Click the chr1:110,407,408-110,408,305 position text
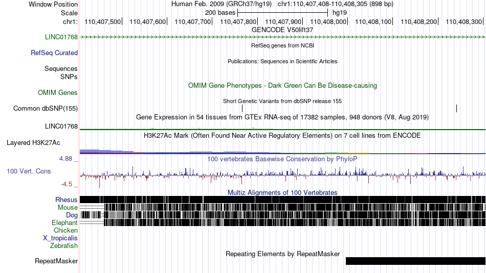This screenshot has height=273, width=486. pyautogui.click(x=336, y=4)
